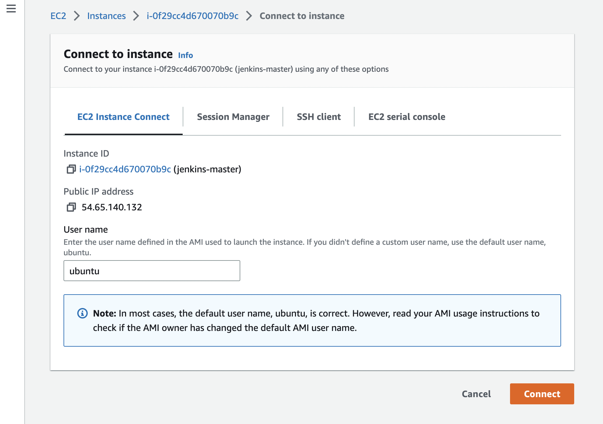
Task: Click the orange Connect button
Action: click(x=542, y=394)
